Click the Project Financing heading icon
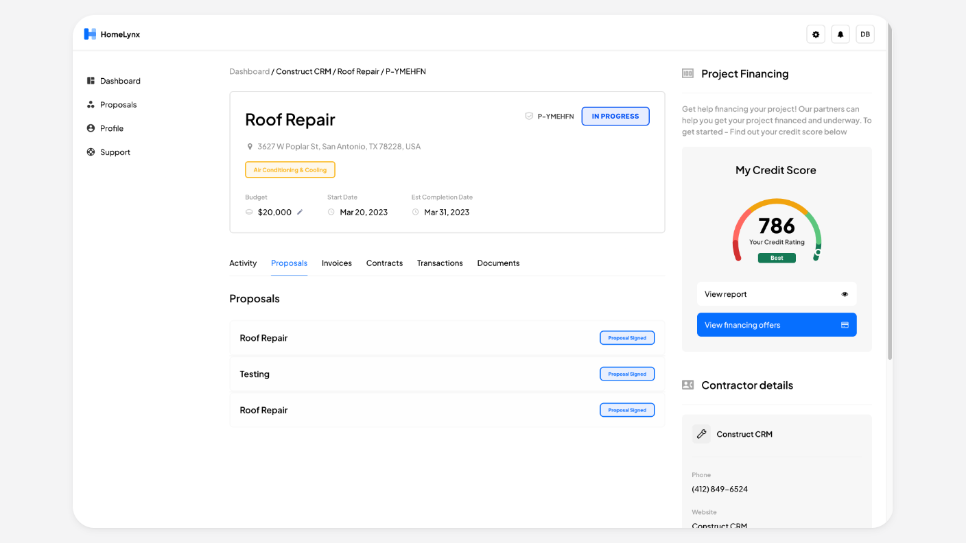This screenshot has height=543, width=966. (x=687, y=73)
